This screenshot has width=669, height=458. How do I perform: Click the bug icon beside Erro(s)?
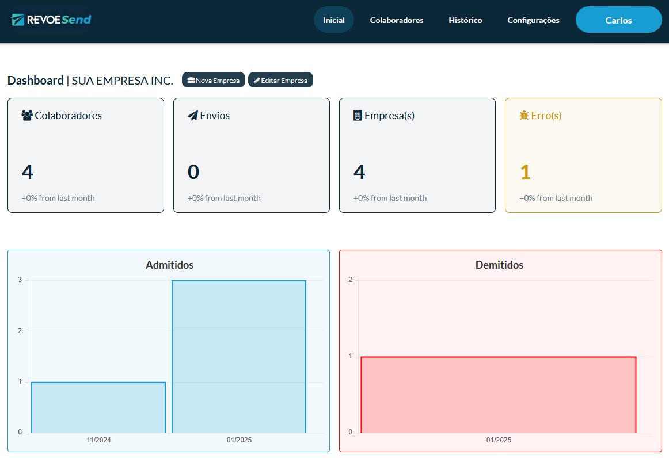524,116
